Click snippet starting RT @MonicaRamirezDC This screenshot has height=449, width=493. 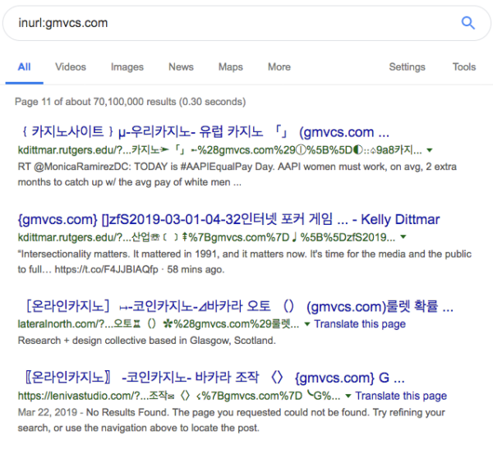237,174
